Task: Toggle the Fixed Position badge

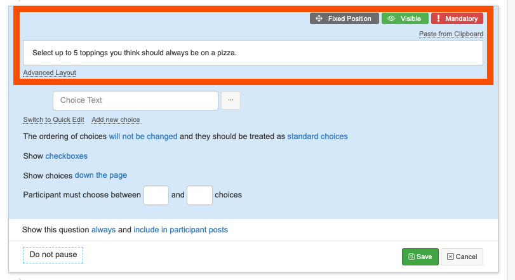Action: pos(344,19)
